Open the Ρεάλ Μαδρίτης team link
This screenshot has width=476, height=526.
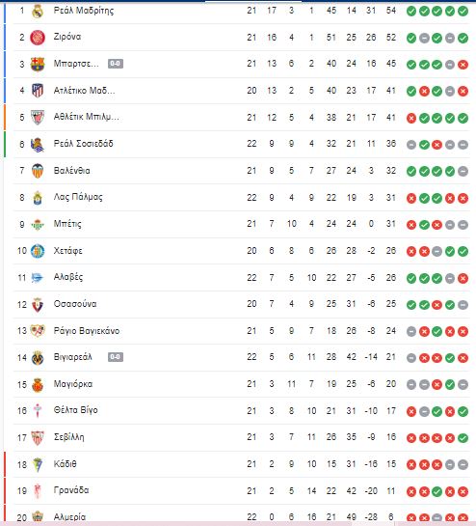[84, 11]
